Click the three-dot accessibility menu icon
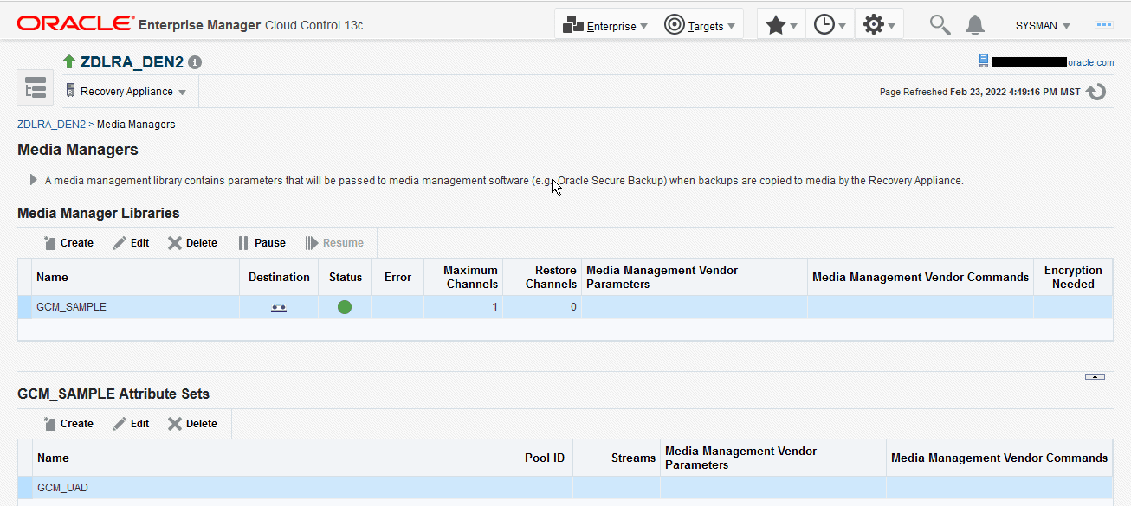1131x506 pixels. coord(1104,25)
